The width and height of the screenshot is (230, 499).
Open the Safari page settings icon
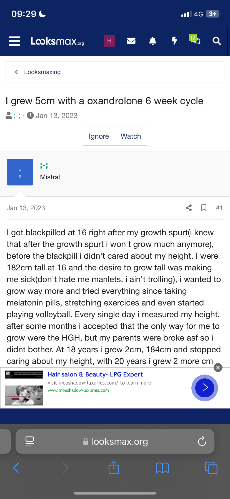click(30, 441)
